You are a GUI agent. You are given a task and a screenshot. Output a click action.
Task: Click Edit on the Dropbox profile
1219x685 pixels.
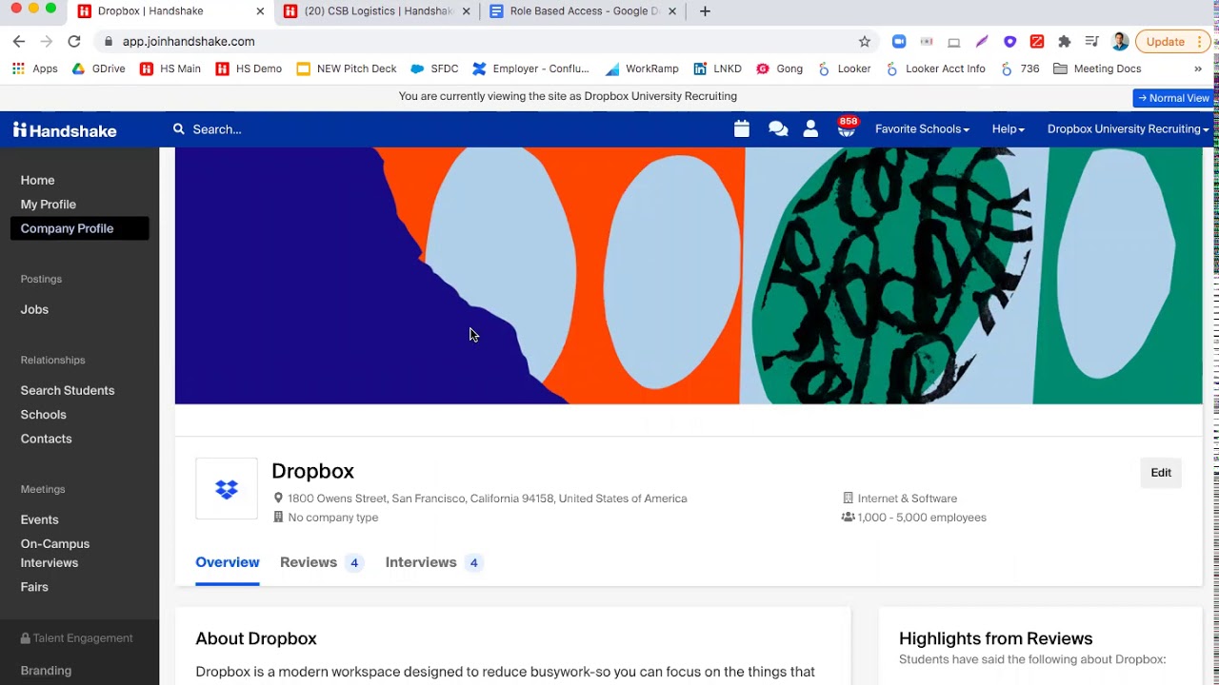1161,473
